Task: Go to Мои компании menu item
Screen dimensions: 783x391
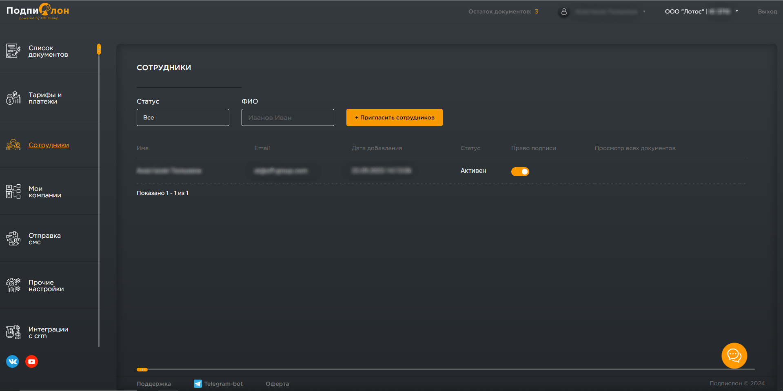Action: (x=45, y=192)
